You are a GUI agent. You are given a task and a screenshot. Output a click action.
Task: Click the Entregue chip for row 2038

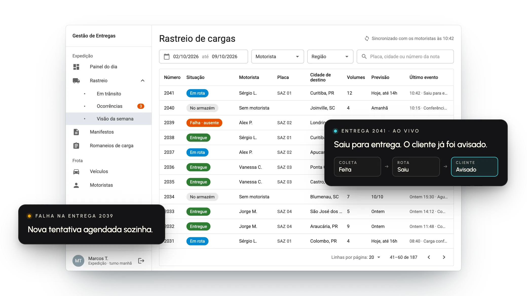click(x=198, y=138)
